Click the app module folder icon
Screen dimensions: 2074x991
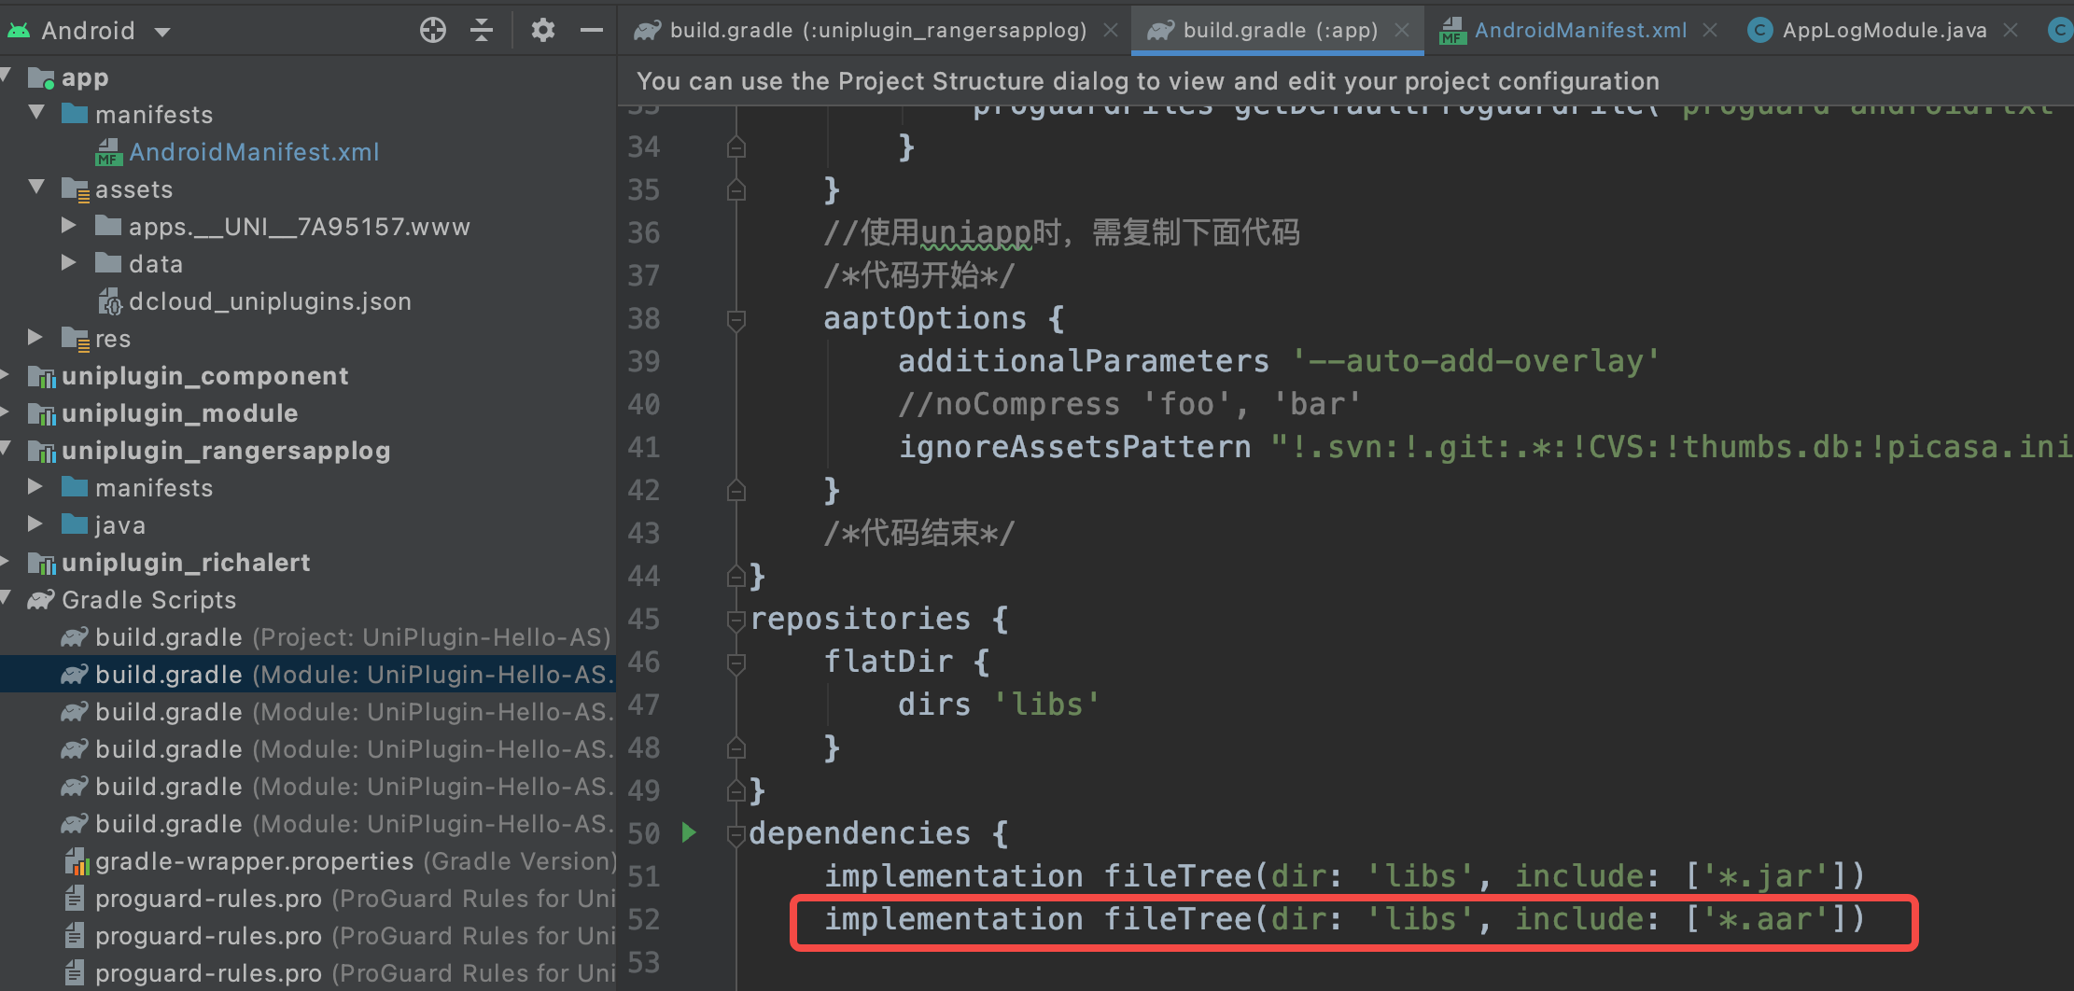[x=41, y=77]
